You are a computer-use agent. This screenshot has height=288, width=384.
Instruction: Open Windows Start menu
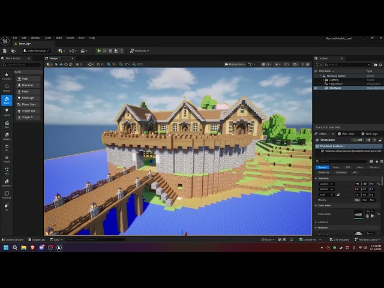(x=6, y=248)
